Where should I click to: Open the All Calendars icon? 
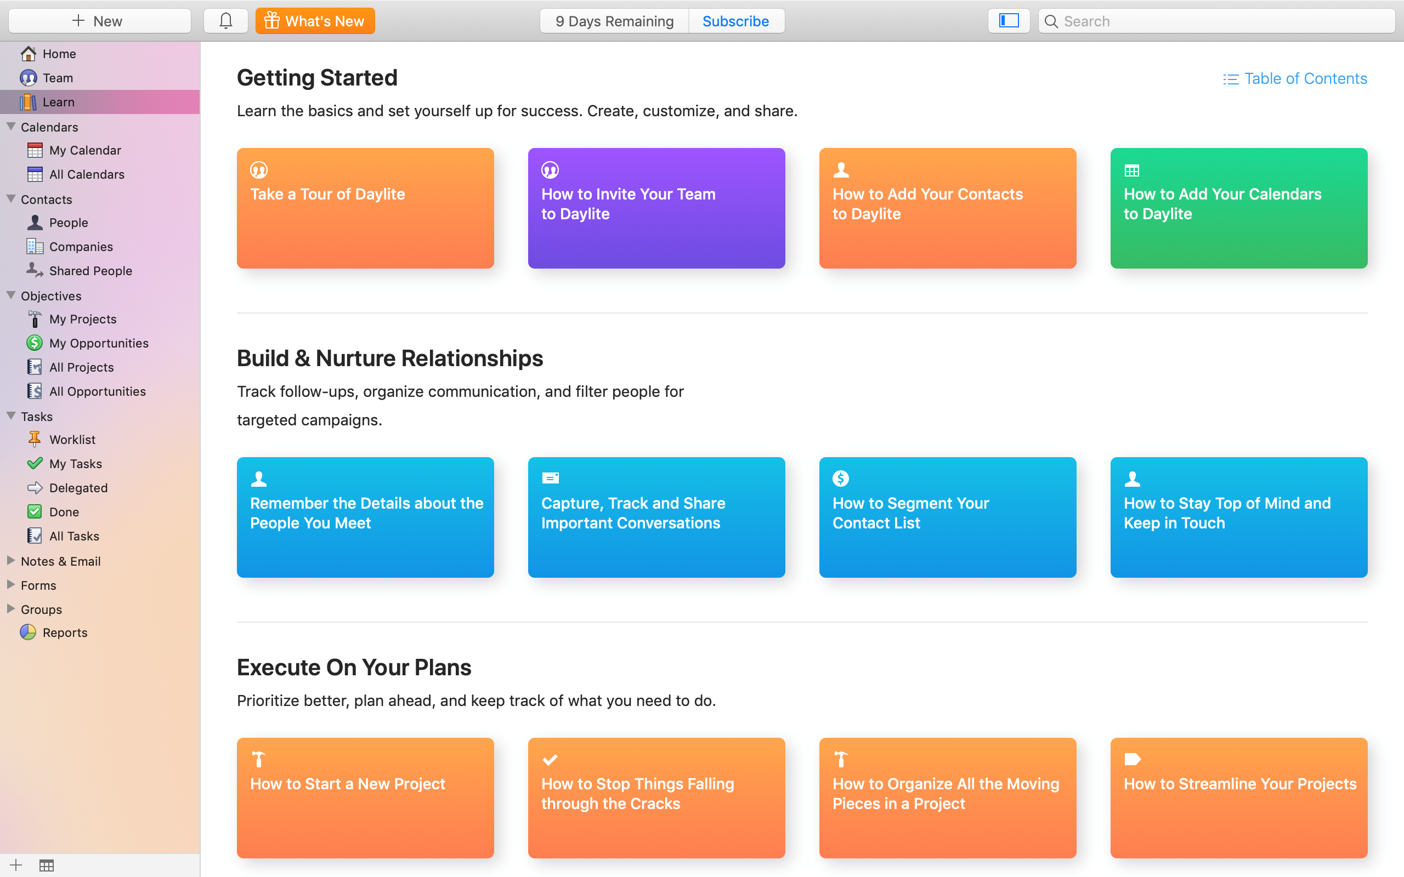click(x=35, y=174)
